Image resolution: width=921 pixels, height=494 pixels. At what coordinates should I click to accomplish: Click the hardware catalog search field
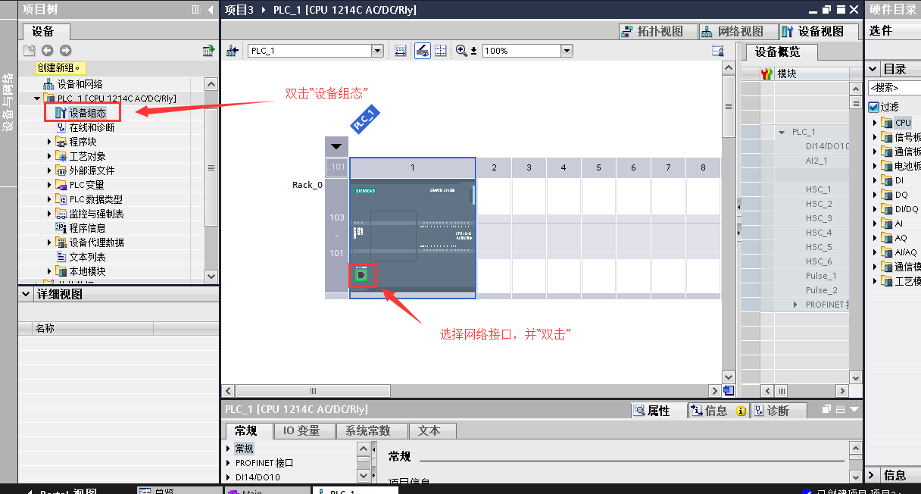point(894,88)
